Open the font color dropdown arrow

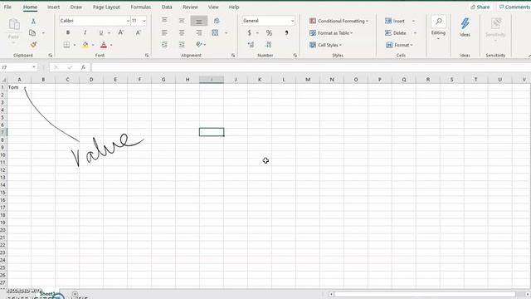111,45
